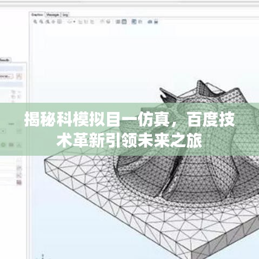Screen dimensions: 259x259
Task: Switch to the Log tab
Action: 65,15
